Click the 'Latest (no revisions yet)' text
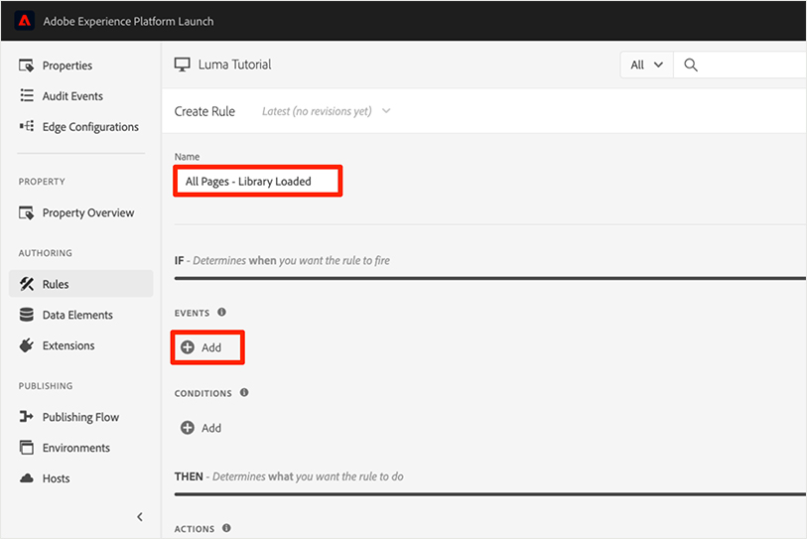The width and height of the screenshot is (807, 539). 317,111
